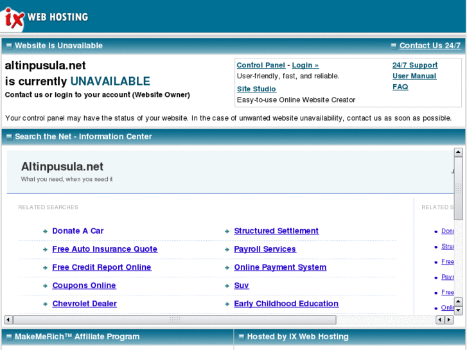Click arrow bullet beside Free Auto Insurance Quote
Screen dimensions: 467x350
tap(45, 250)
